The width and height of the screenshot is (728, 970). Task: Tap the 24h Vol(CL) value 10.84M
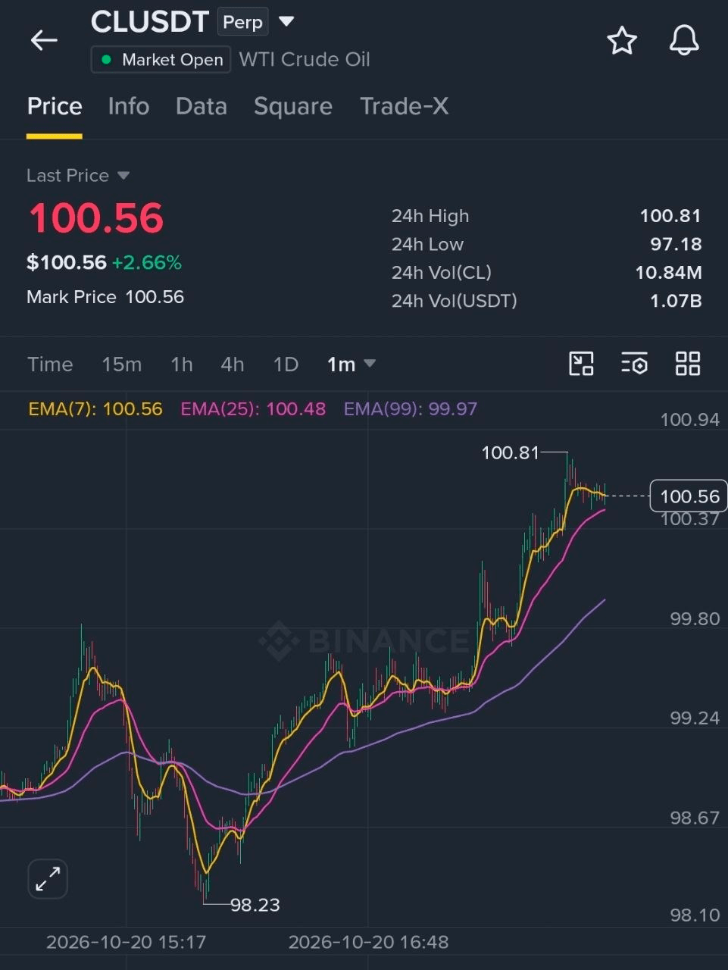coord(668,273)
